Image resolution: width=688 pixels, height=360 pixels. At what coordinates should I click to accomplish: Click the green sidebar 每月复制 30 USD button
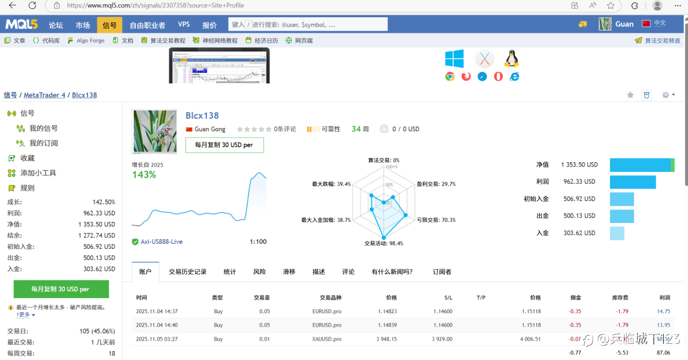pyautogui.click(x=61, y=289)
